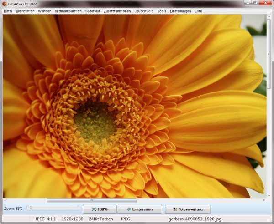Show the Druckstudio menu
Screen dimensions: 274x224
(144, 11)
